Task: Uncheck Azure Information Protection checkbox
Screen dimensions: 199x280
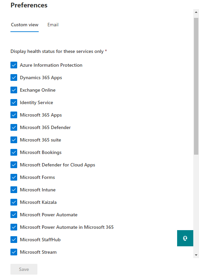Action: 14,65
